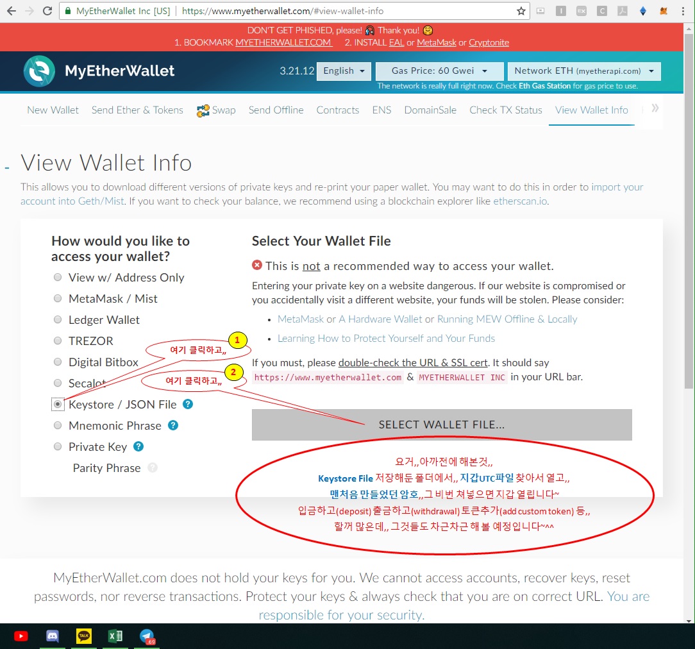Click the gray 'C' extension icon

pyautogui.click(x=602, y=11)
